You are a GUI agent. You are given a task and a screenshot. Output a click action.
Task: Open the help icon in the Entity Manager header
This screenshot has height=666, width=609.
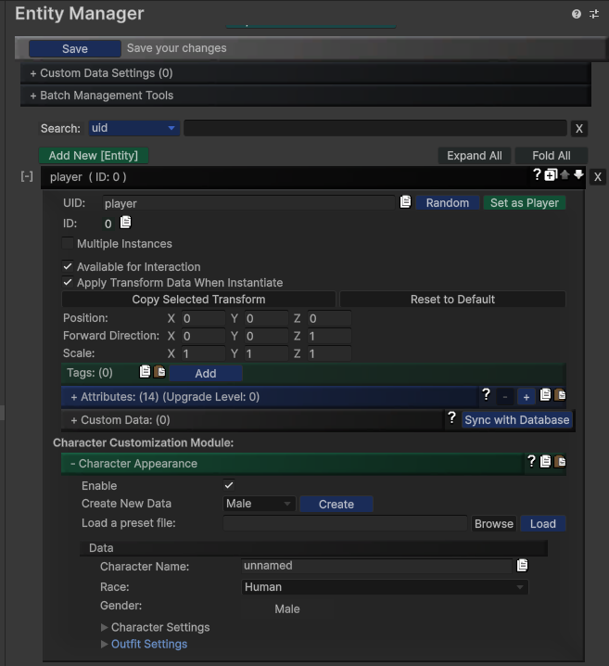tap(576, 14)
